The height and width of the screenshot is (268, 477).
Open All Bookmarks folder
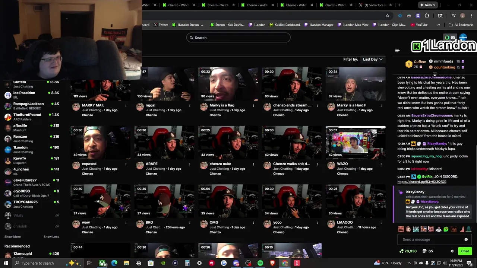point(461,25)
